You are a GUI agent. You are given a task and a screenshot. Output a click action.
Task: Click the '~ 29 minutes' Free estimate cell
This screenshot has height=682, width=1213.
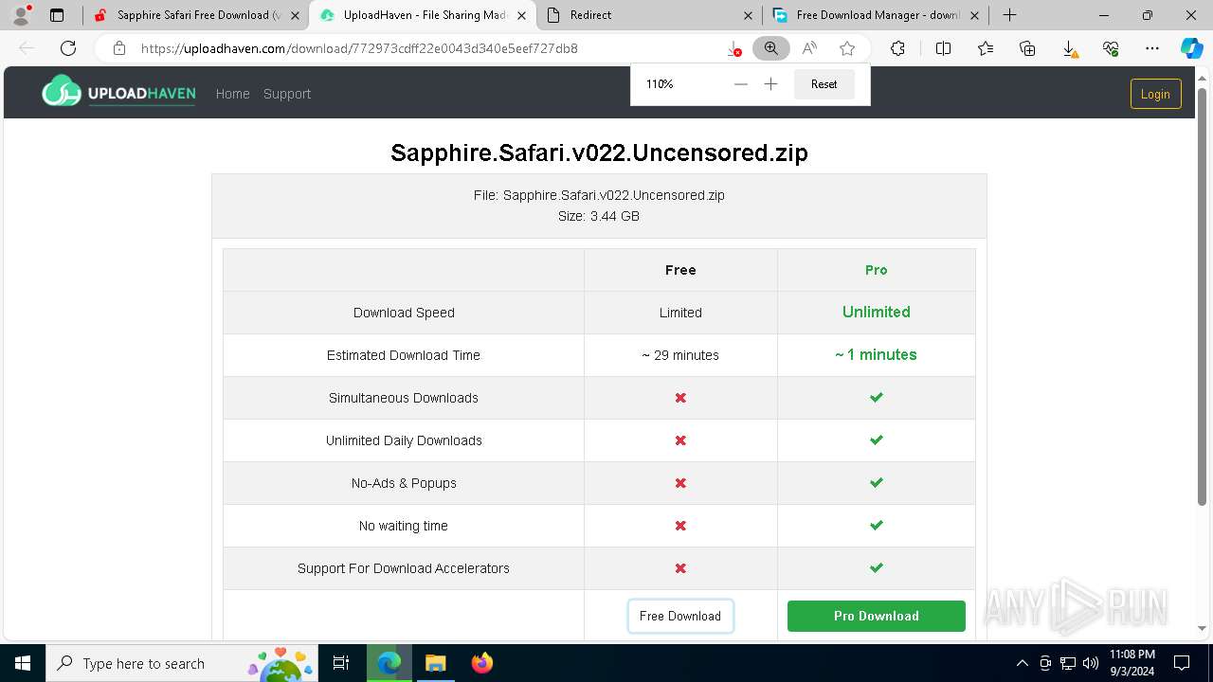pyautogui.click(x=680, y=355)
